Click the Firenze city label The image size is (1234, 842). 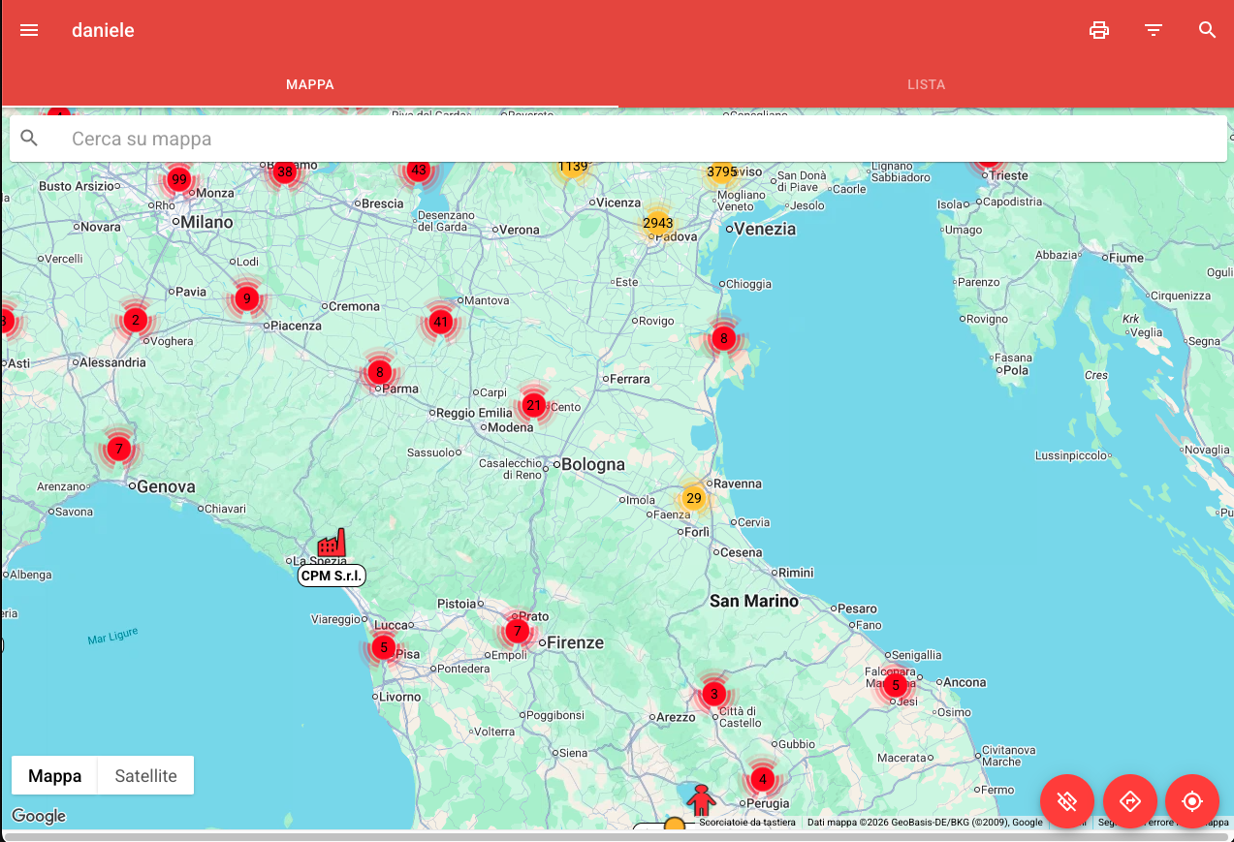pyautogui.click(x=575, y=641)
